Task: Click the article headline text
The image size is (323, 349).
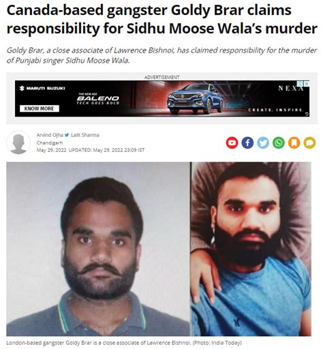Action: (x=161, y=19)
